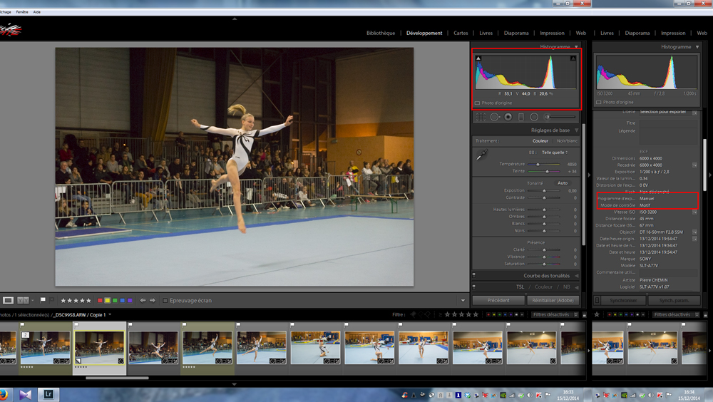
Task: Click the Recadrée metadata action button
Action: [694, 165]
